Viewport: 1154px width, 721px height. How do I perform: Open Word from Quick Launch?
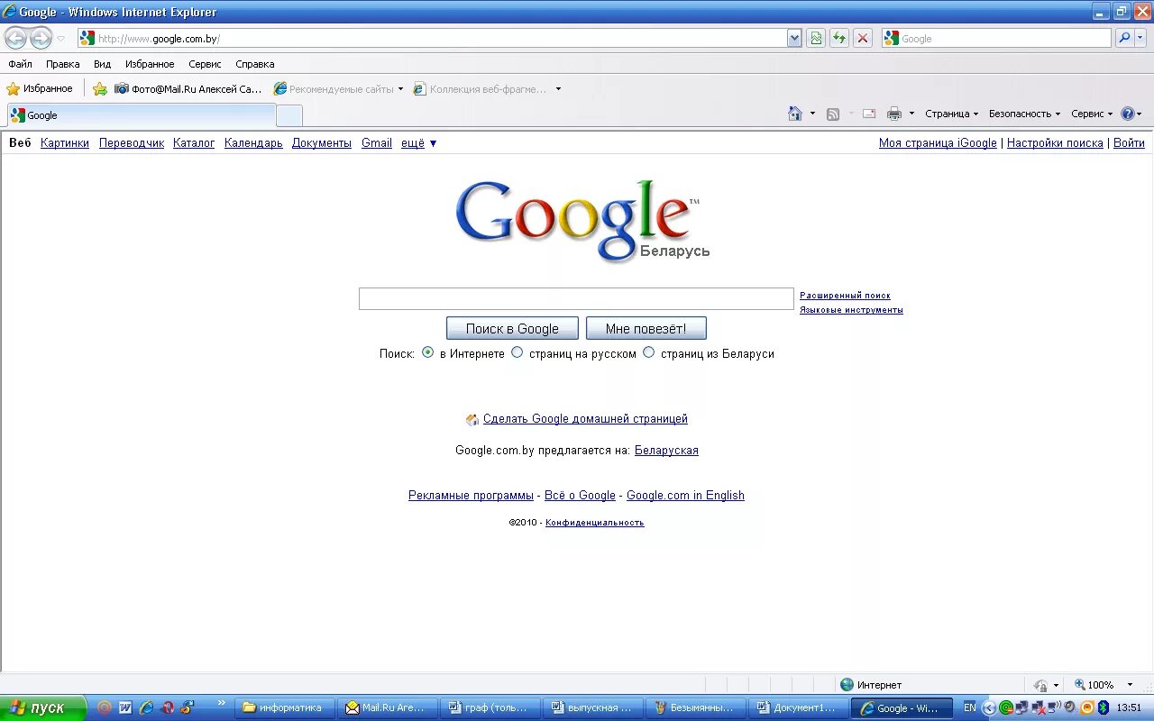coord(125,707)
